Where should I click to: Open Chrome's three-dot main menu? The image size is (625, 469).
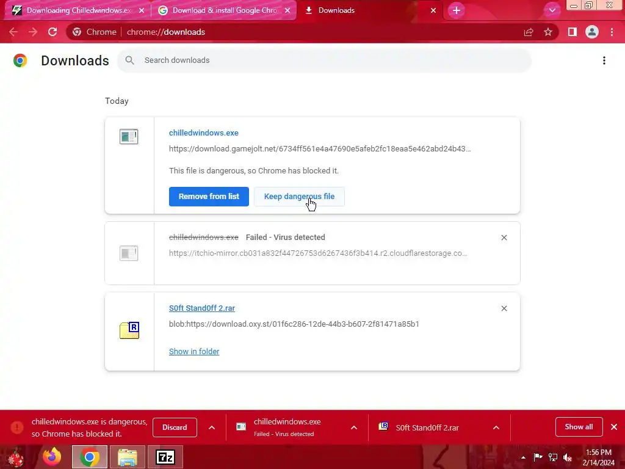612,32
